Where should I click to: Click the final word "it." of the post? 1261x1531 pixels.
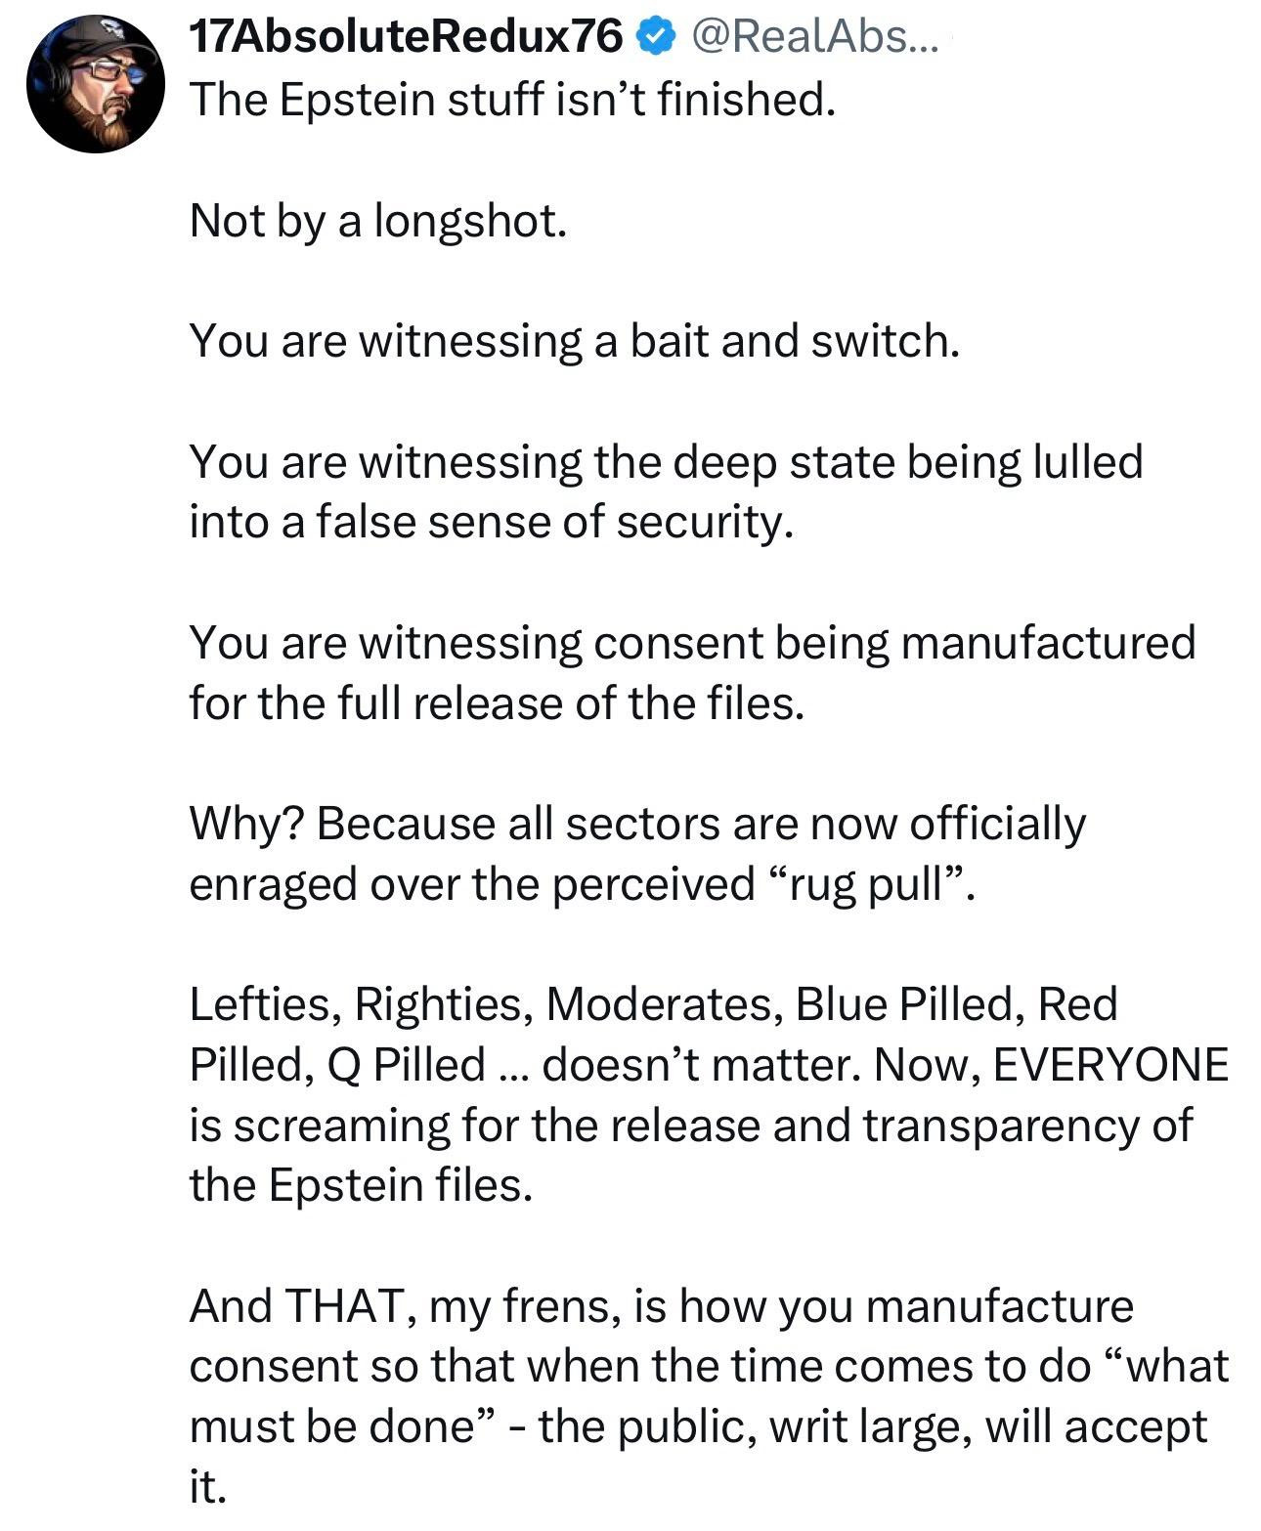pyautogui.click(x=207, y=1487)
